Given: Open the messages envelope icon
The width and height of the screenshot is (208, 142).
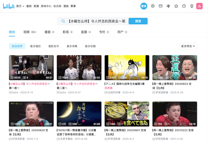Looking at the screenshot, I should click(x=161, y=6).
